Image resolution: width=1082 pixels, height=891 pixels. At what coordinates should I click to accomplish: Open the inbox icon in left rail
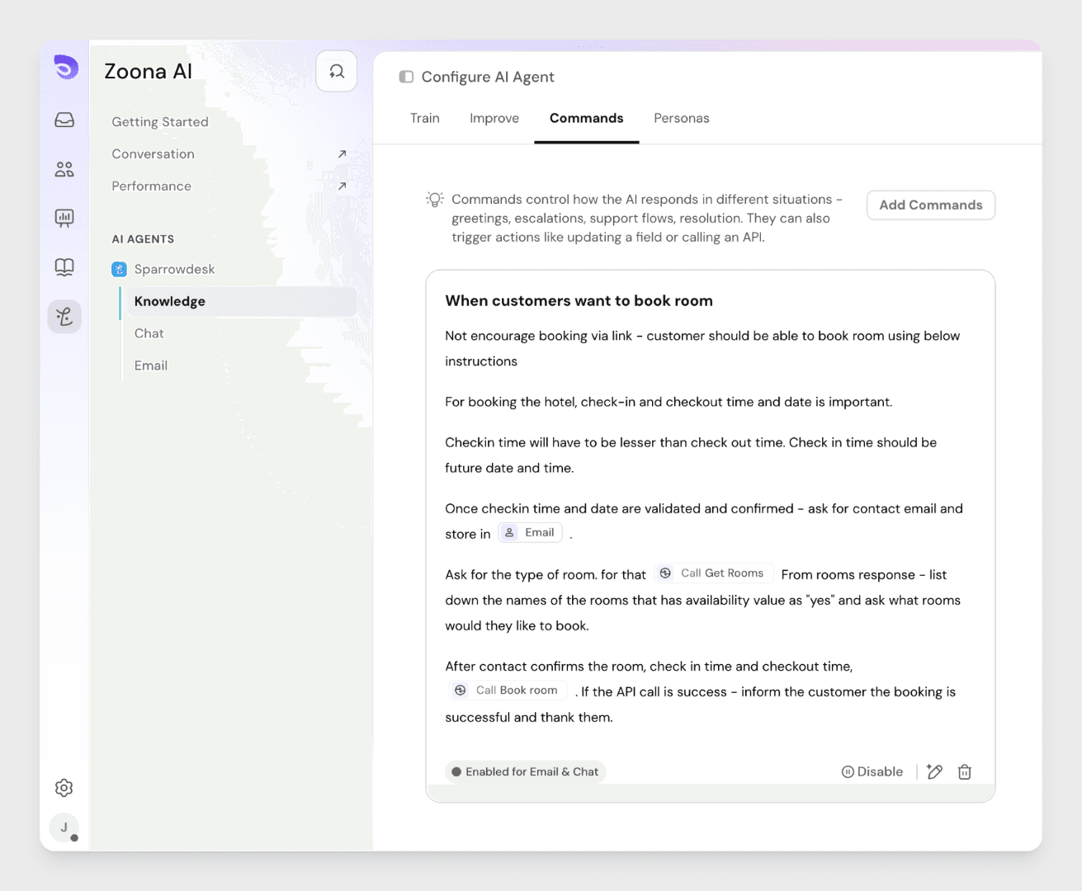coord(64,120)
